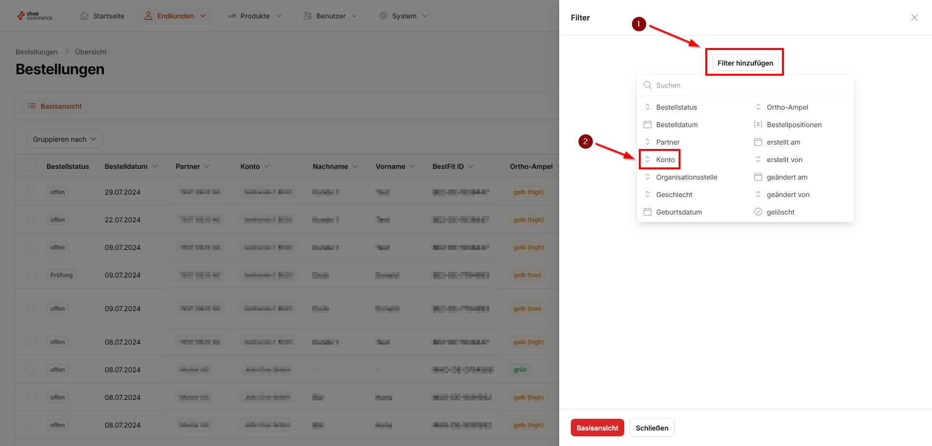
Task: Open the Bestelldatum column sort chevron
Action: pos(154,166)
